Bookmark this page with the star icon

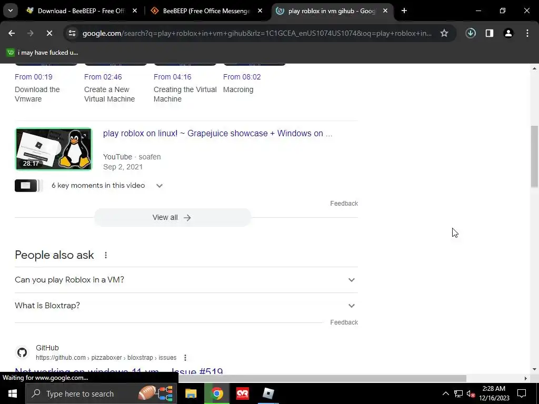point(444,33)
